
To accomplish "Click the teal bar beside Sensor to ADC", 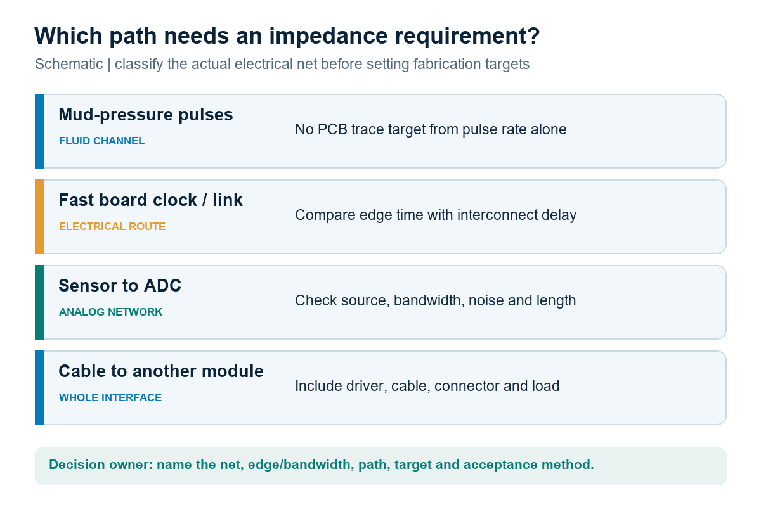I will pyautogui.click(x=39, y=302).
